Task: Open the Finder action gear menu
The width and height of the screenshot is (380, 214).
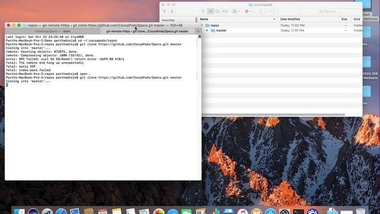Action: (x=248, y=11)
